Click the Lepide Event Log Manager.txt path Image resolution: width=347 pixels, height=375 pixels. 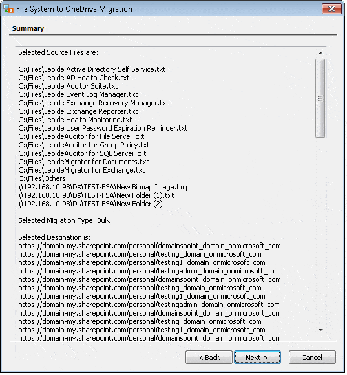(x=78, y=94)
